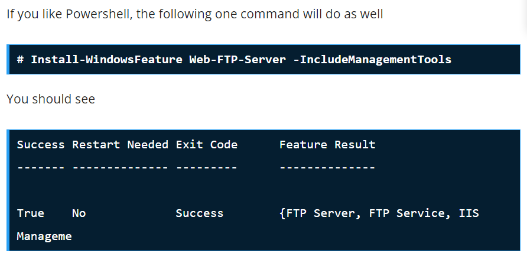Click the 'Exit Code' column header
Image resolution: width=527 pixels, height=263 pixels.
(x=207, y=145)
